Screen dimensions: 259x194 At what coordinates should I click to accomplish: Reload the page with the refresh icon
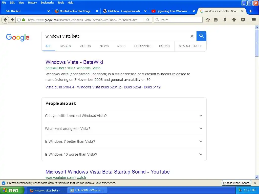148,20
